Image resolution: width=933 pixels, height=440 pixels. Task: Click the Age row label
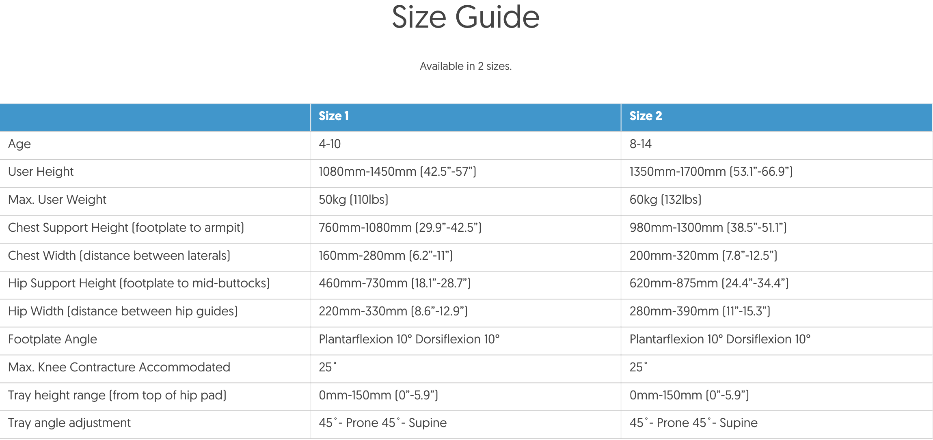(x=19, y=144)
